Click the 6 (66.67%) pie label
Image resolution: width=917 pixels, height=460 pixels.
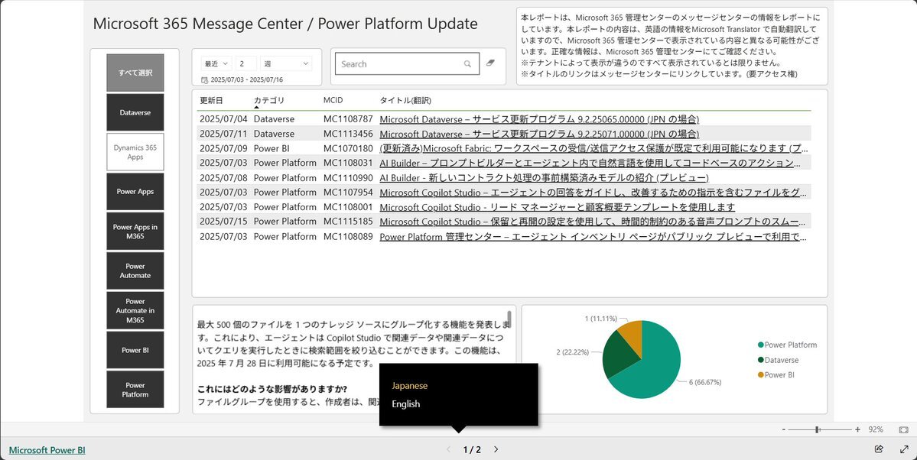tap(704, 382)
